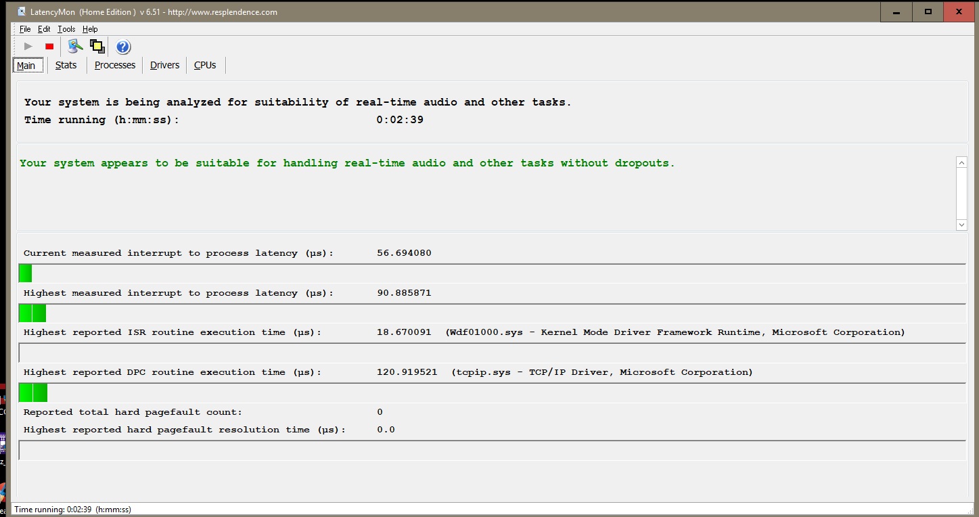This screenshot has width=979, height=517.
Task: Stop monitoring with the red square button
Action: (x=49, y=47)
